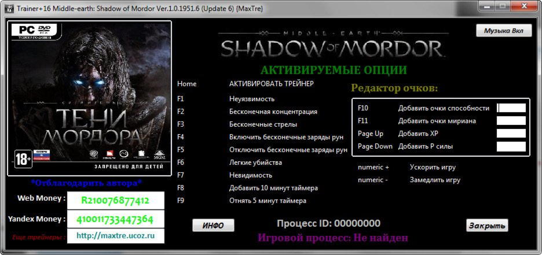Screen dimensions: 542x255
Task: Click Игровой процесс: Не найден status
Action: pyautogui.click(x=333, y=238)
